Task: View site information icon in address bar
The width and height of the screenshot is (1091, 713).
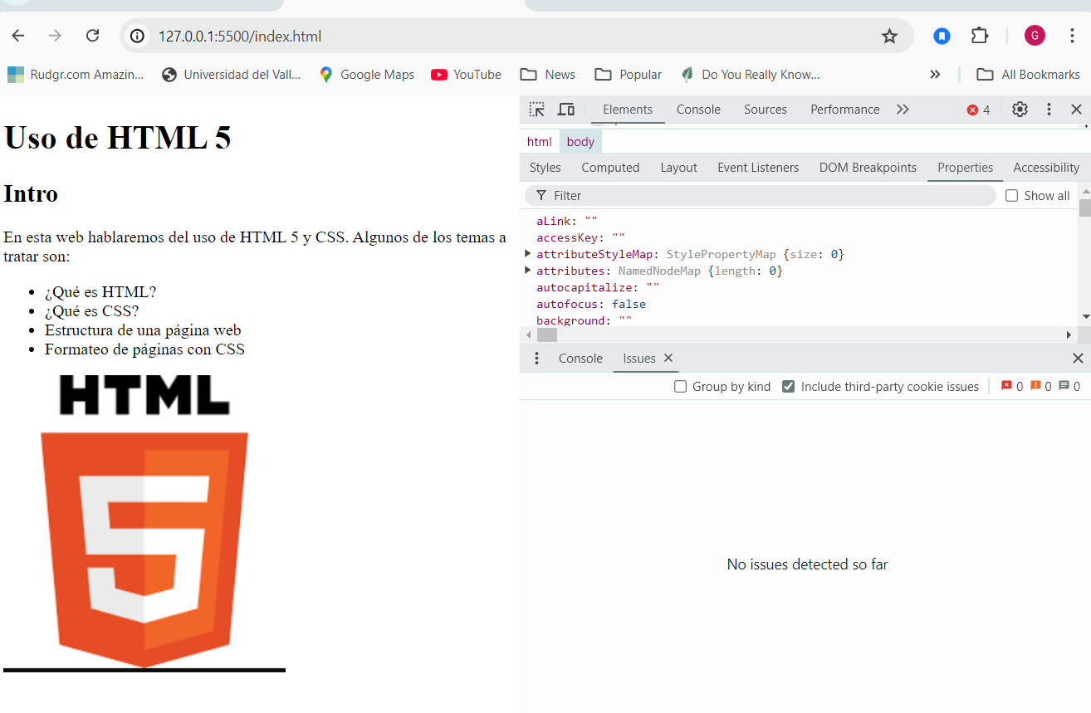Action: [138, 37]
